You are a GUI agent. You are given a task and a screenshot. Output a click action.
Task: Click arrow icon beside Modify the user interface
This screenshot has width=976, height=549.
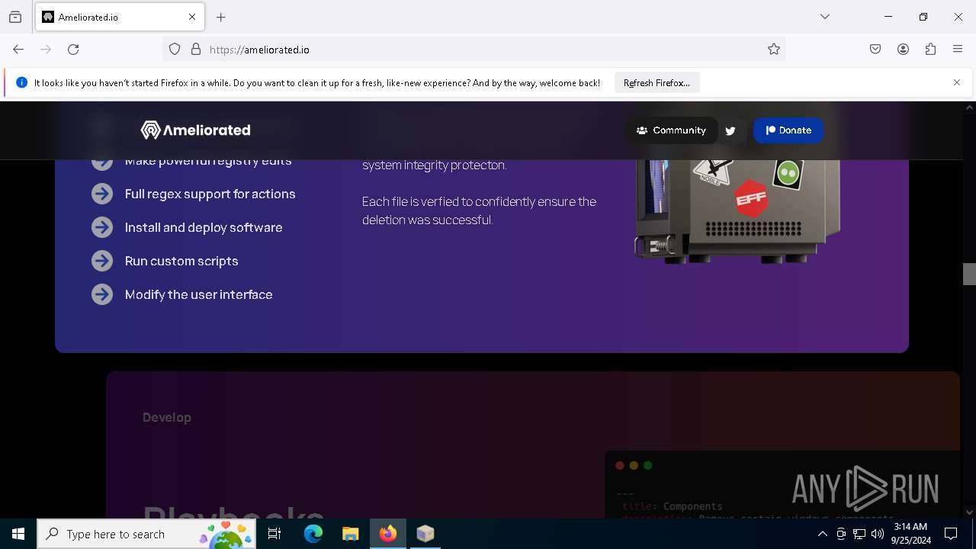click(102, 294)
